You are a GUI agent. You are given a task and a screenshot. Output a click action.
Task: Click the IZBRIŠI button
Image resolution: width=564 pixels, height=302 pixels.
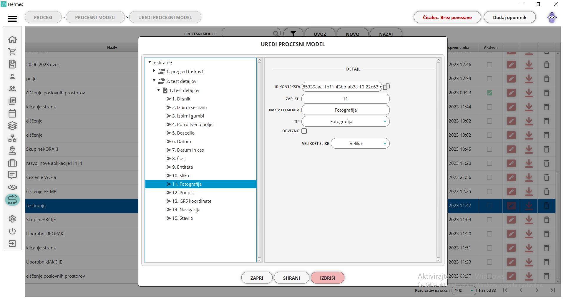(328, 278)
